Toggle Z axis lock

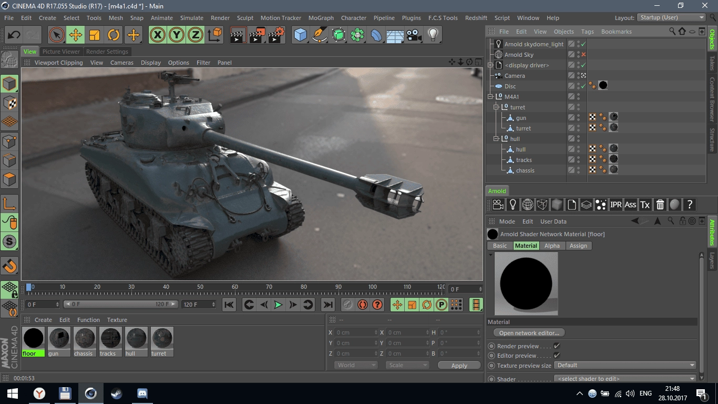click(196, 35)
